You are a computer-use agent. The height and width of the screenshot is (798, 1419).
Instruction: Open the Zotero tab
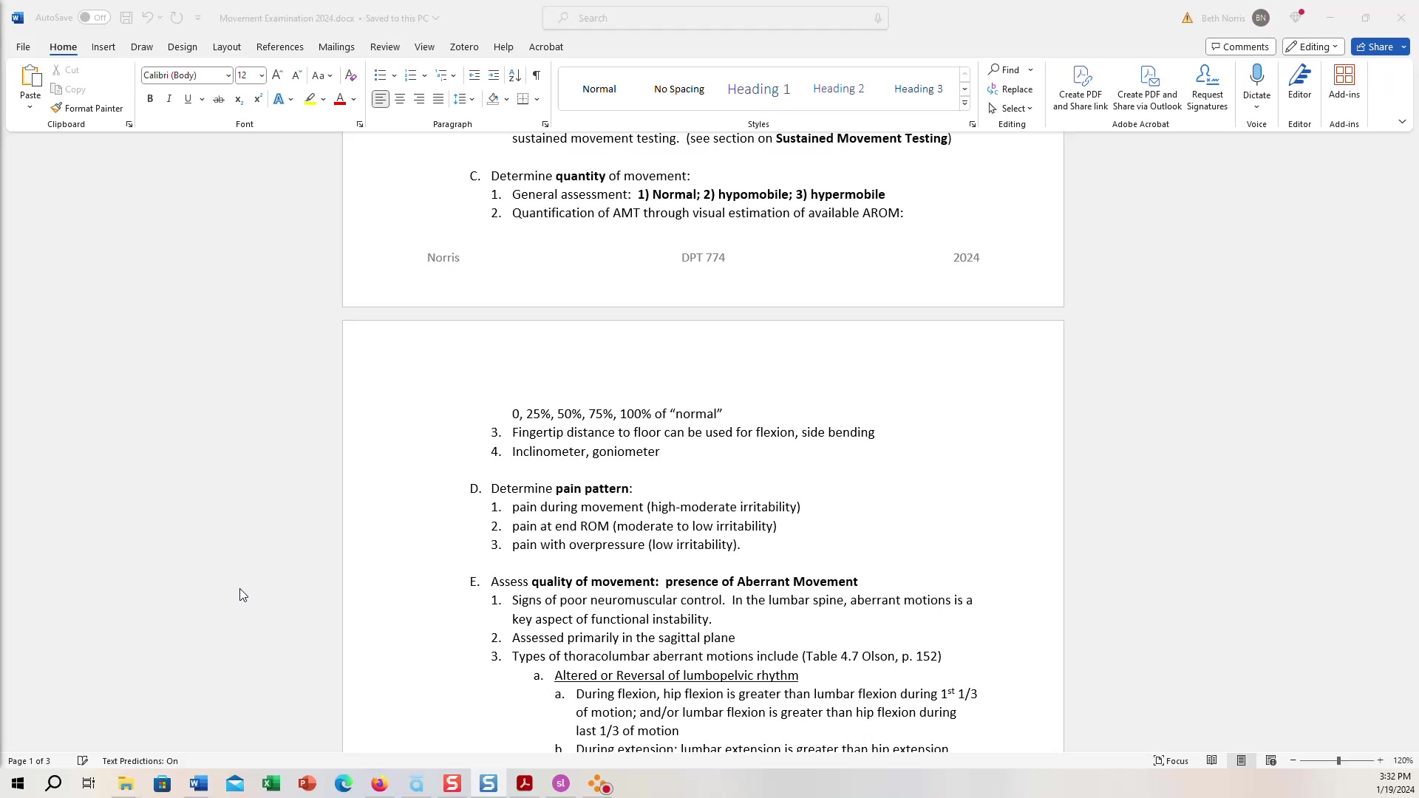[463, 47]
